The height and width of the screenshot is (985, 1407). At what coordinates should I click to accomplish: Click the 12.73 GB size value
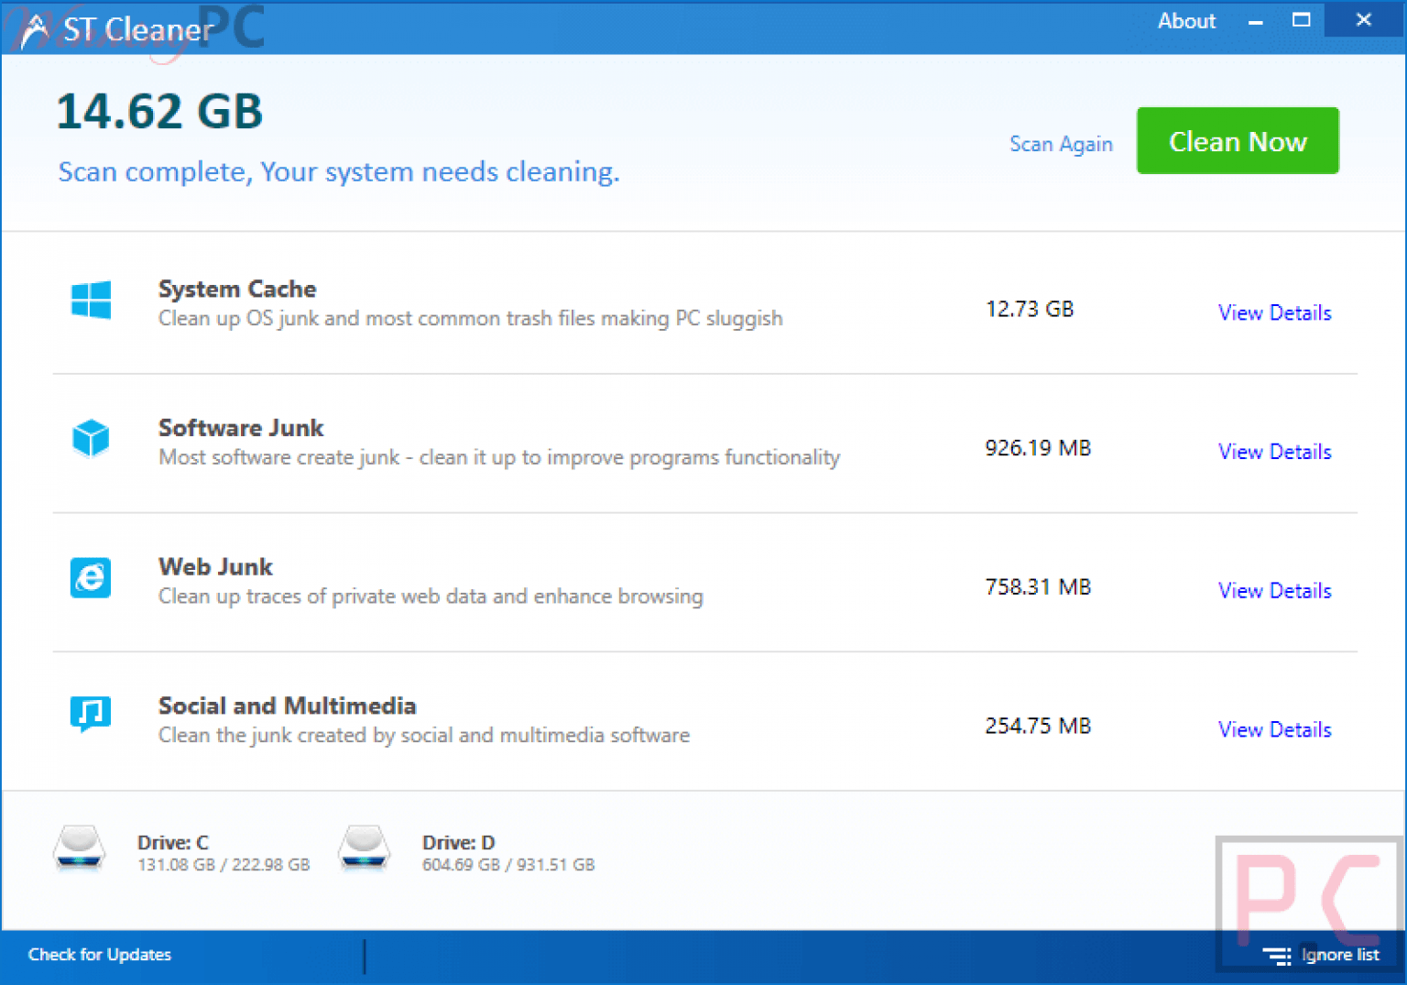click(x=1030, y=309)
